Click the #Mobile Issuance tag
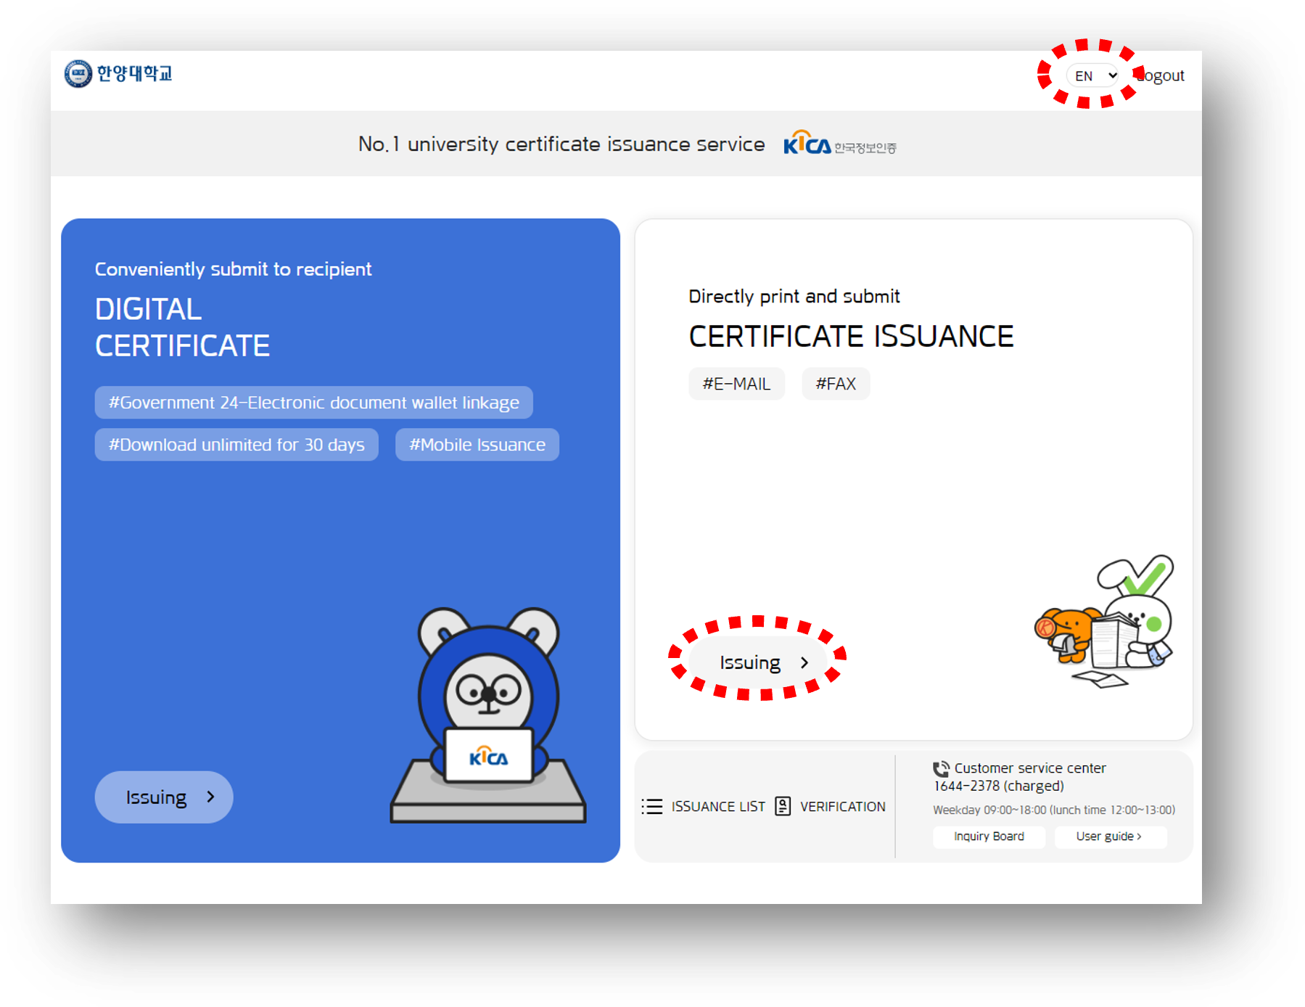Viewport: 1305px width, 1007px height. tap(477, 445)
